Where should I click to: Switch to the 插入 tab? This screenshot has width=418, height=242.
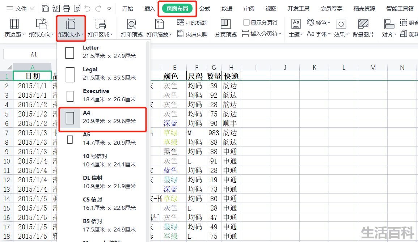click(149, 9)
